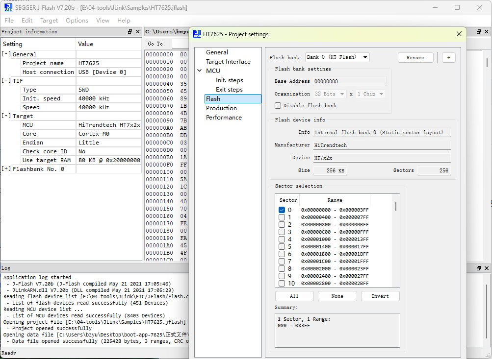Expand Flashbank No. 0 group
Image resolution: width=492 pixels, height=359 pixels.
pyautogui.click(x=6, y=168)
